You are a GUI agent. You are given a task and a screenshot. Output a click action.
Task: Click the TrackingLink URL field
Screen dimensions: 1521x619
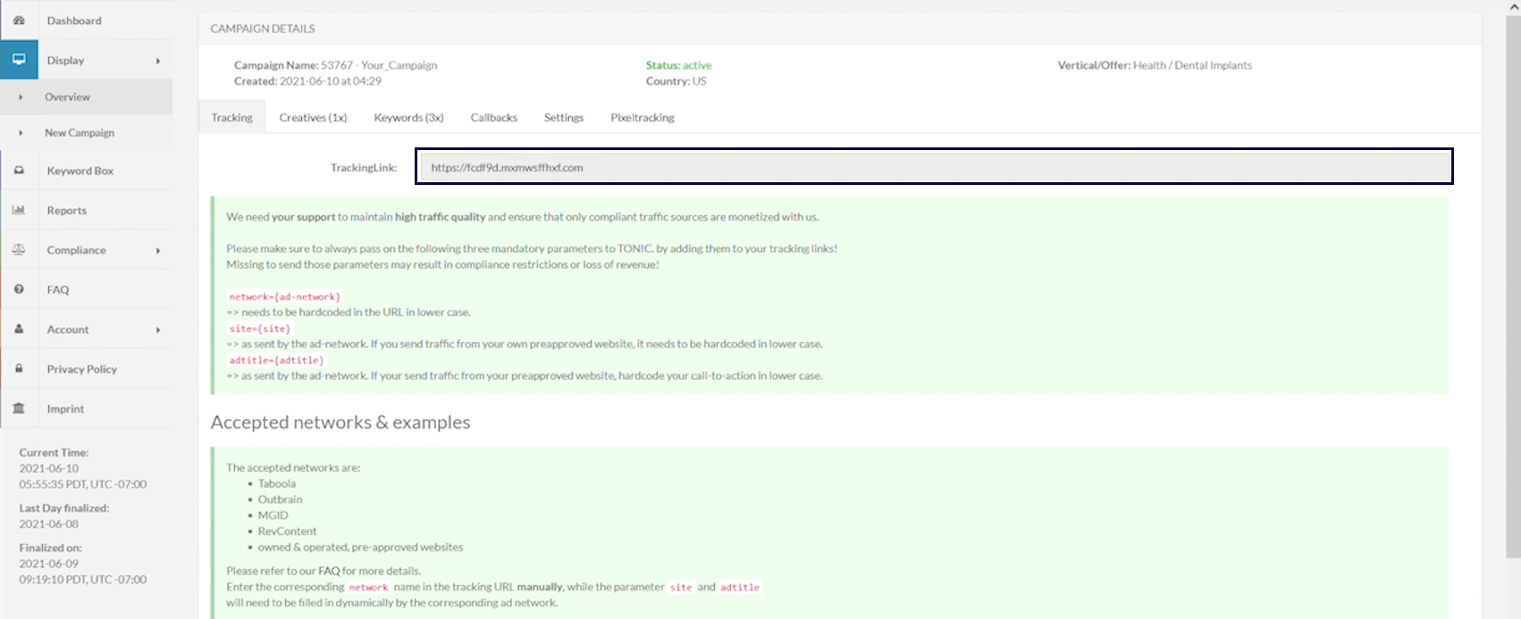click(934, 167)
